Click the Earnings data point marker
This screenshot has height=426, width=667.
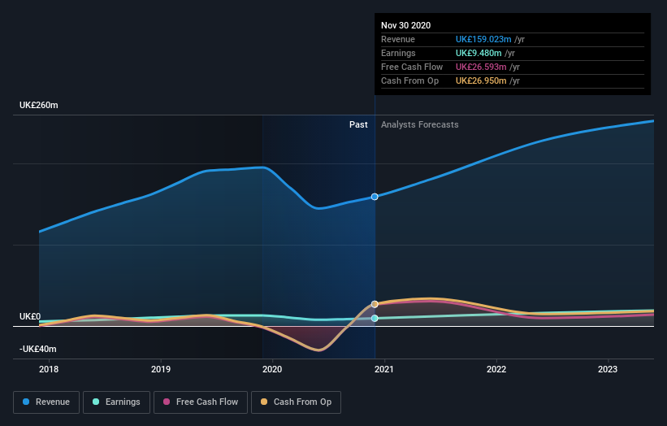point(375,319)
